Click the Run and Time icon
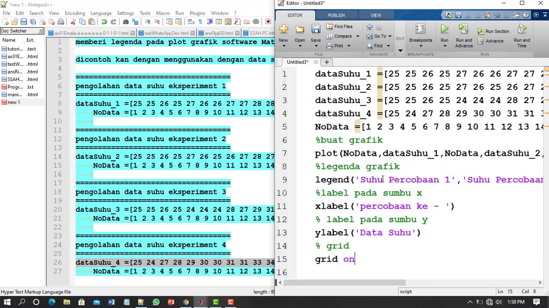Viewport: 549px width, 308px height. [522, 30]
